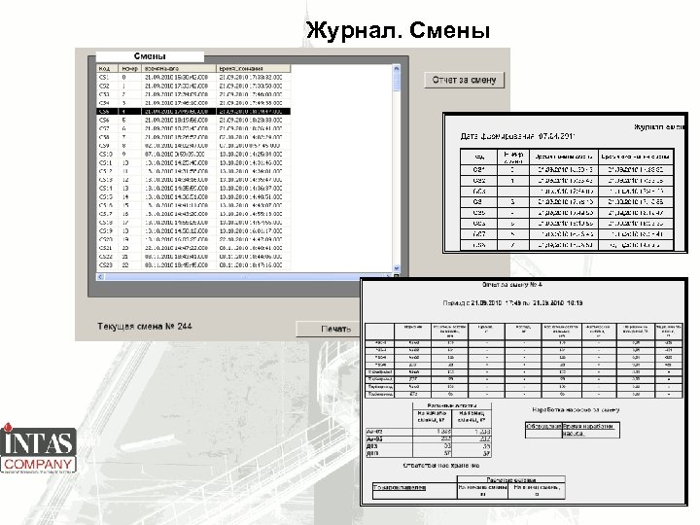Click the 'Смены' panel title

(x=150, y=56)
